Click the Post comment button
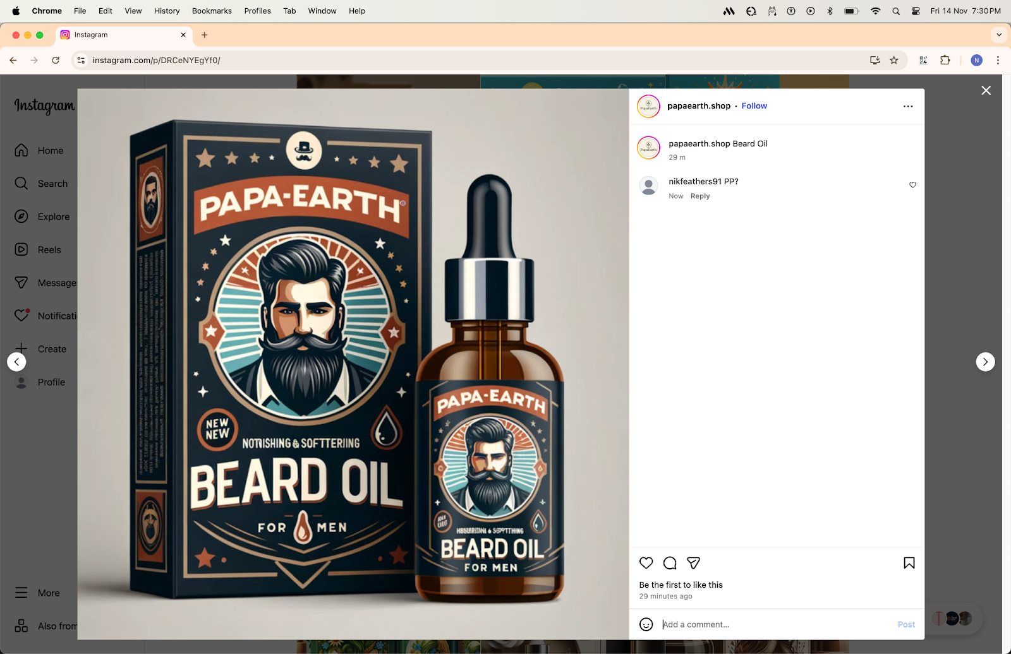 [906, 624]
